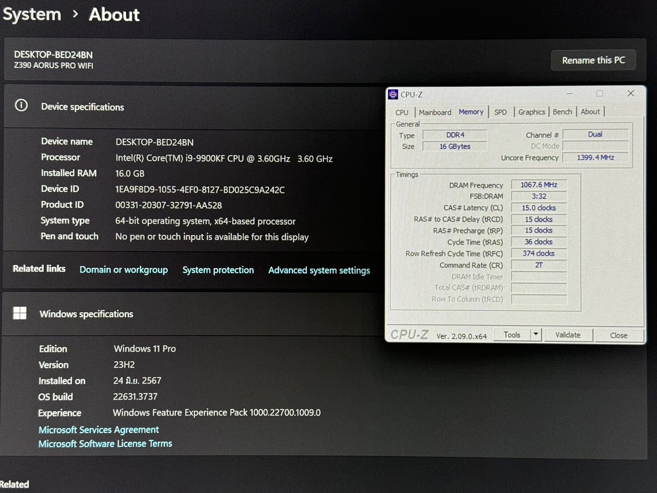
Task: Click the FSB:DRAM 3:32 value
Action: coord(539,196)
